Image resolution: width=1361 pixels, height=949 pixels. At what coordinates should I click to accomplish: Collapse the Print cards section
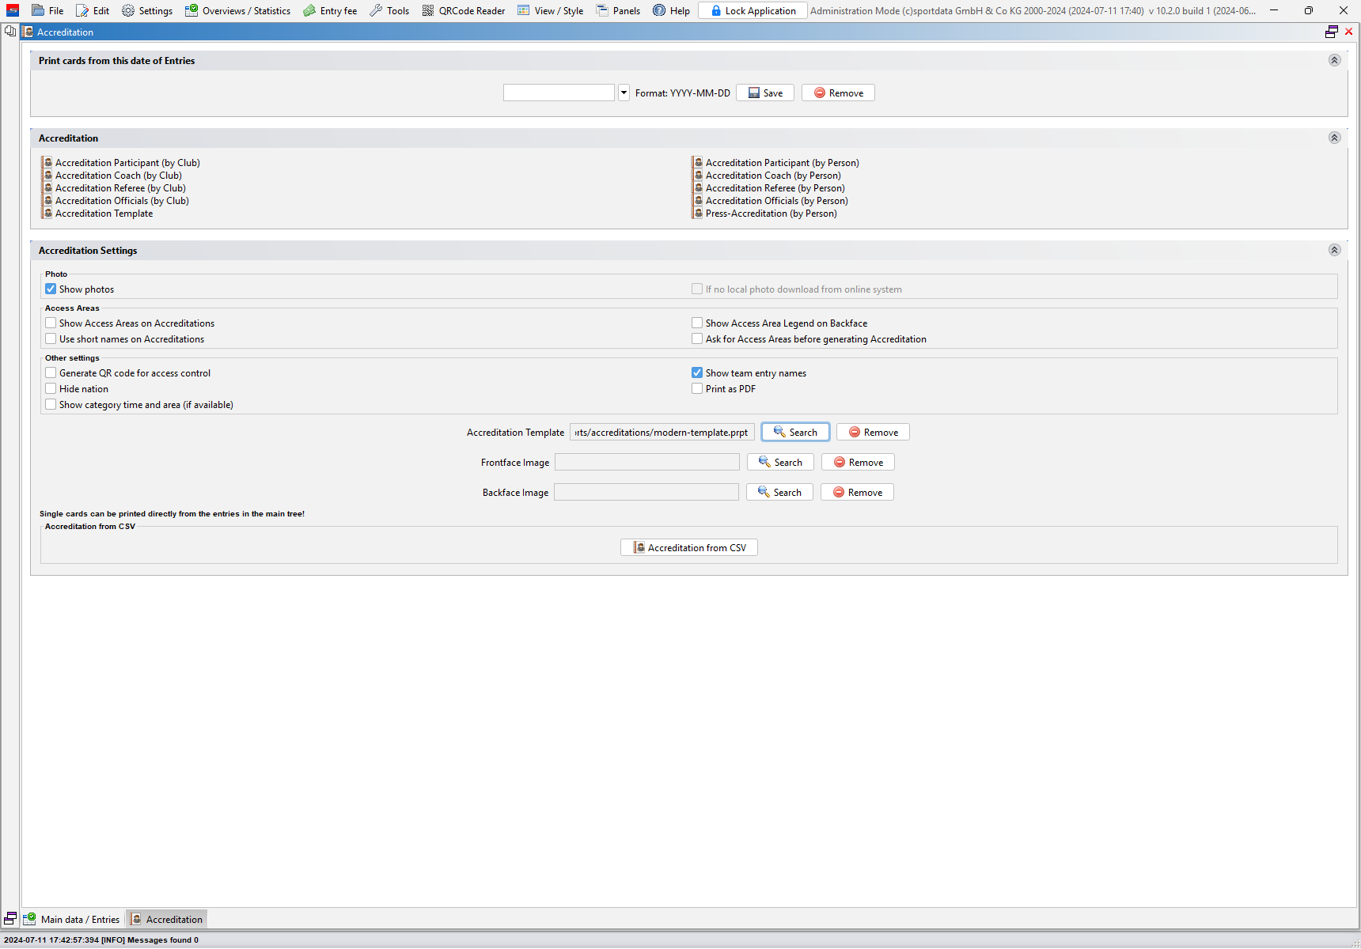tap(1334, 60)
